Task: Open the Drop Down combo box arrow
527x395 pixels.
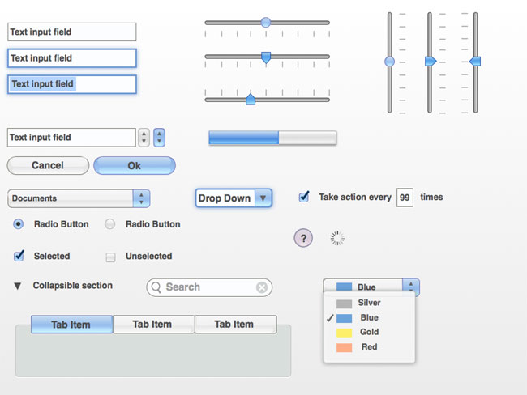Action: (263, 198)
